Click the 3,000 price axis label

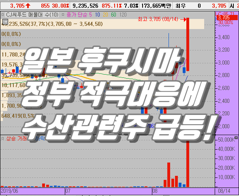pos(224,63)
